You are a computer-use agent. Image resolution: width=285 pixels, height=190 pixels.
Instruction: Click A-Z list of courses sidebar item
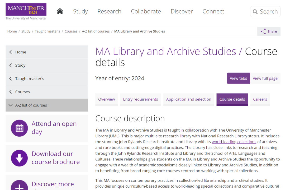point(47,105)
